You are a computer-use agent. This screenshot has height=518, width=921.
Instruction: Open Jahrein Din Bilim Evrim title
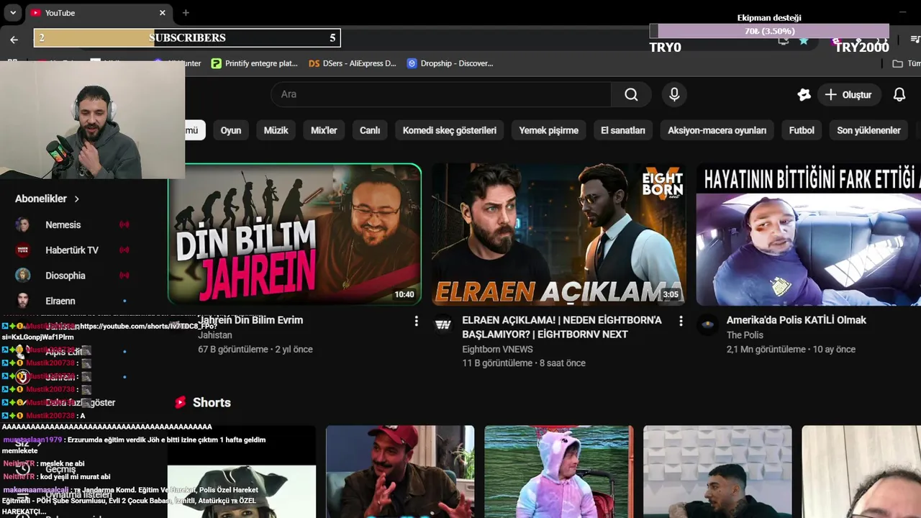pyautogui.click(x=250, y=320)
